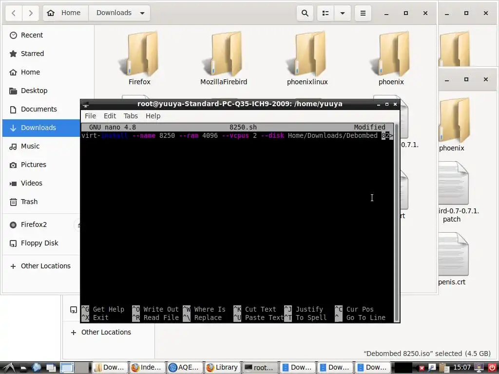Select the MozillaFirebird folder
Image resolution: width=499 pixels, height=374 pixels.
point(224,58)
